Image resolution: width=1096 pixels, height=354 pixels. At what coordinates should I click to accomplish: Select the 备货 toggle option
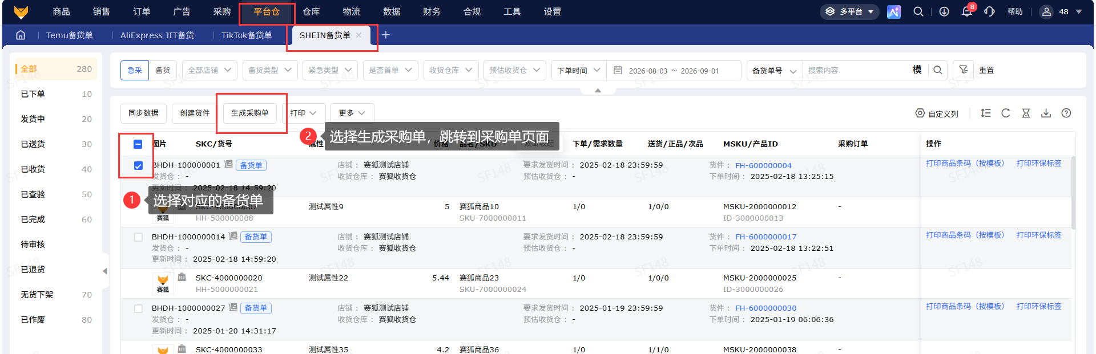pos(163,70)
